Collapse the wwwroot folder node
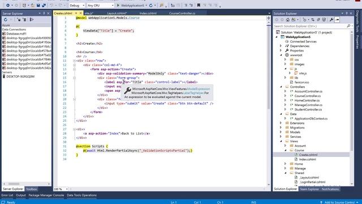This screenshot has width=362, height=204. point(281,55)
